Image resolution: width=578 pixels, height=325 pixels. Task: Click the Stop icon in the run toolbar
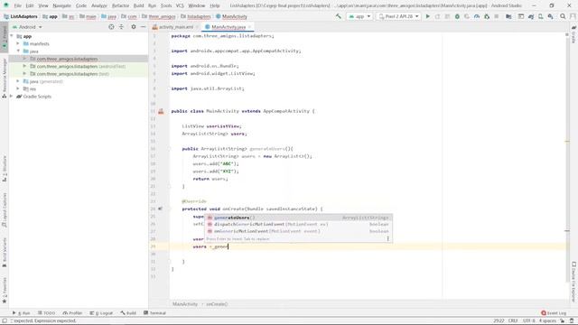(497, 16)
